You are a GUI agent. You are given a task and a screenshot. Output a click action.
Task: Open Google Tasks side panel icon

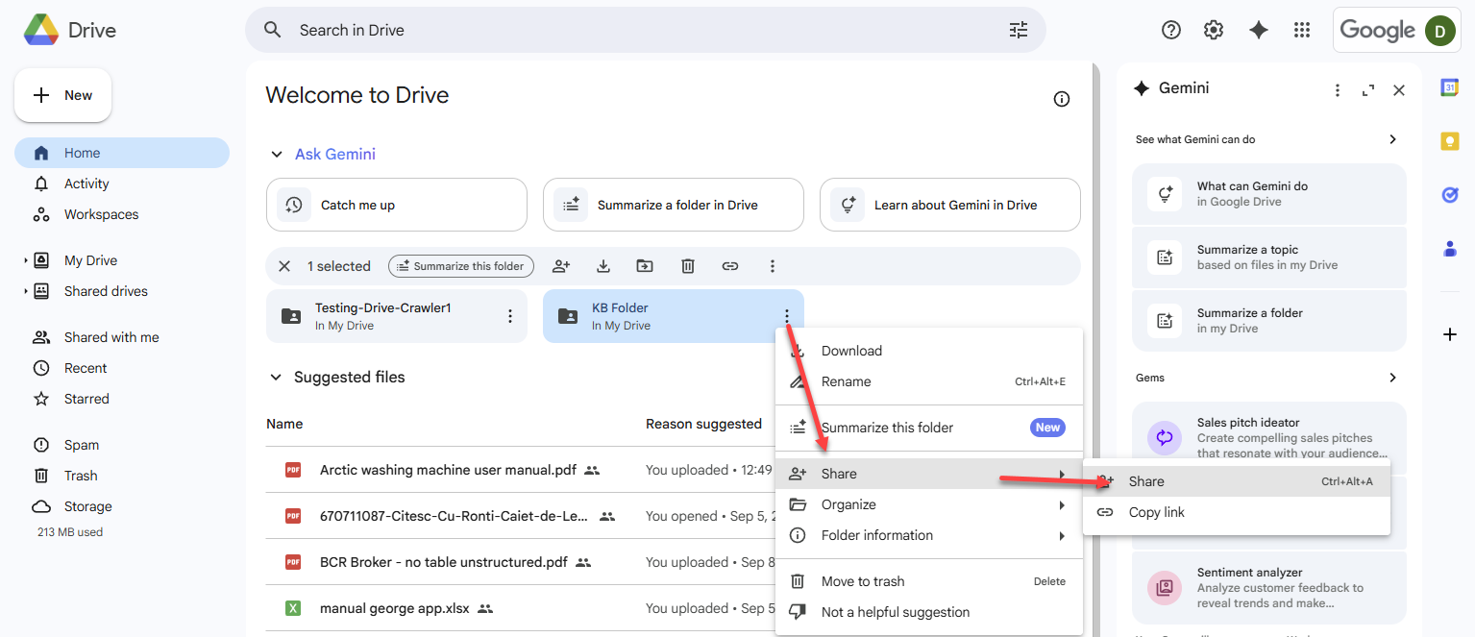(1450, 195)
